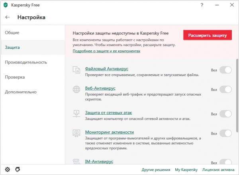Image resolution: width=239 pixels, height=175 pixels.
Task: Click the Web Anti-Virus globe icon
Action: pyautogui.click(x=76, y=89)
